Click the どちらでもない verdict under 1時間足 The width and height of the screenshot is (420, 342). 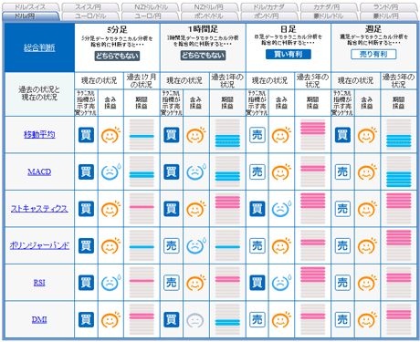203,56
